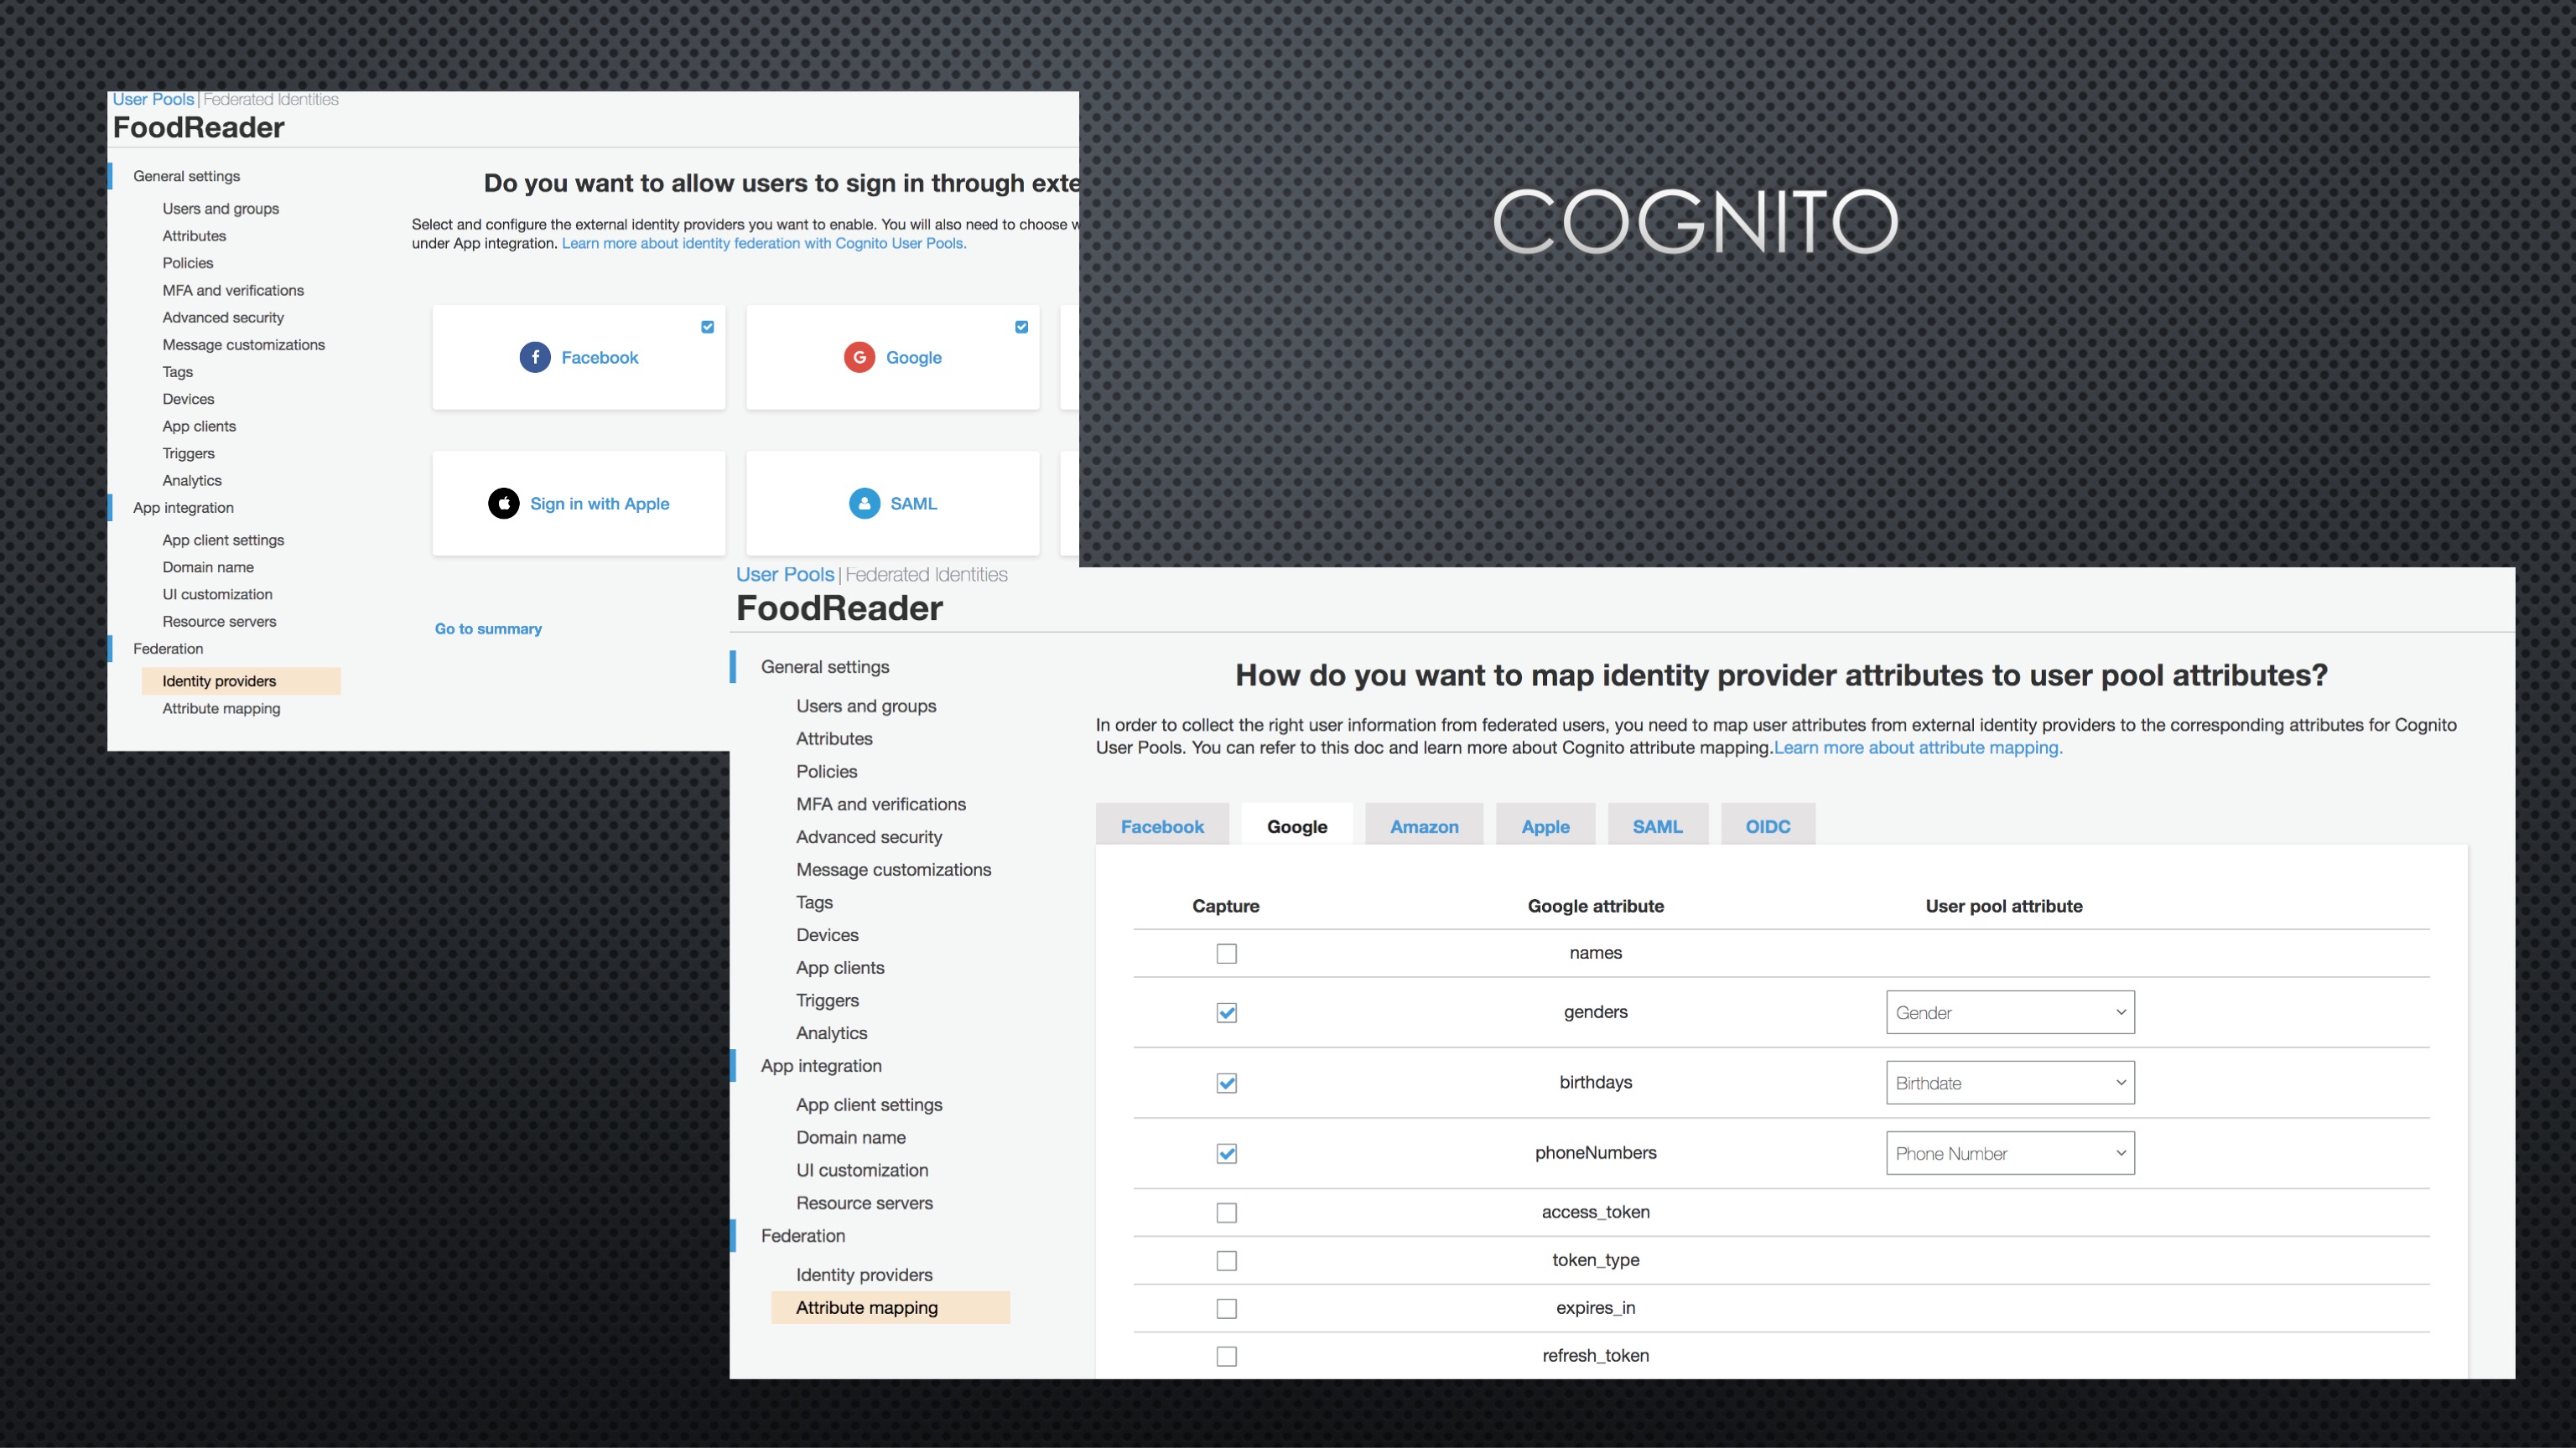Open the Birthdate user pool attribute dropdown
Image resolution: width=2576 pixels, height=1448 pixels.
[x=2010, y=1083]
